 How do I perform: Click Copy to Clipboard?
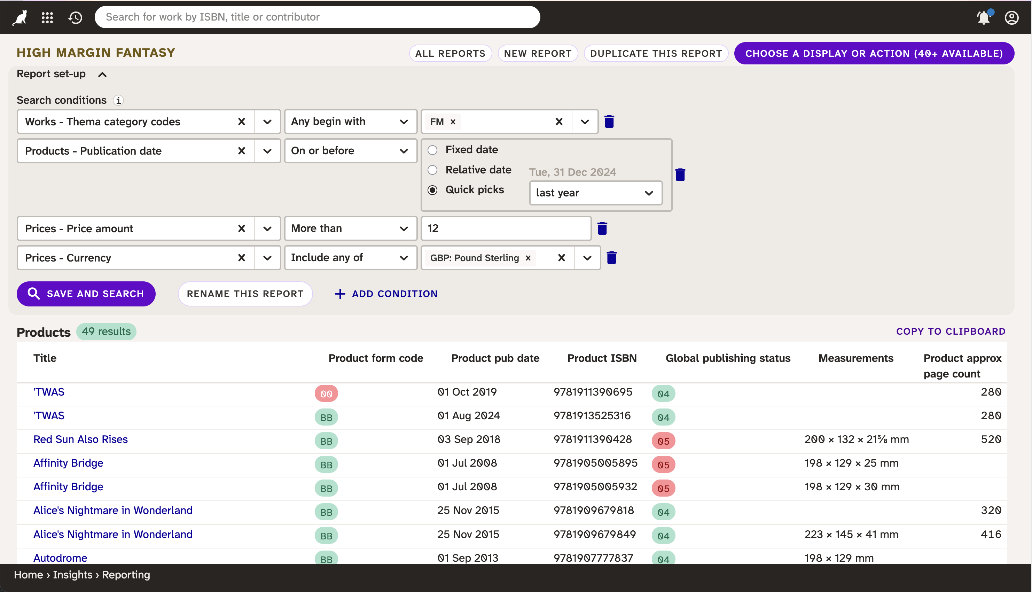click(x=951, y=332)
